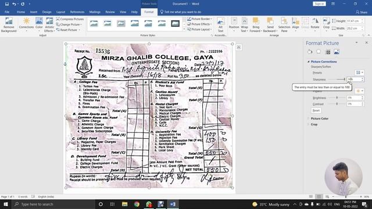372x209 pixels.
Task: Open the File tab
Action: pos(7,12)
